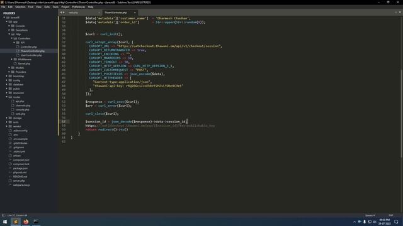Toggle the side bar switch panel icon
Viewport: 403px width, 226px height.
pos(4,215)
